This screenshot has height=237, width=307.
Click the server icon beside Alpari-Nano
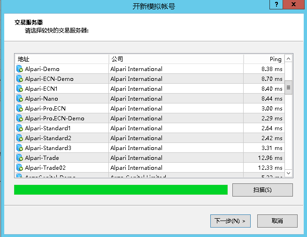[20, 98]
